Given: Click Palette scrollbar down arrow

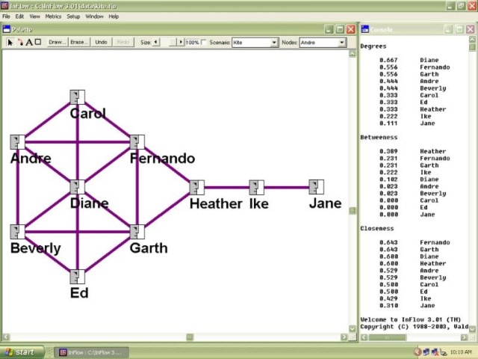Looking at the screenshot, I should click(352, 329).
